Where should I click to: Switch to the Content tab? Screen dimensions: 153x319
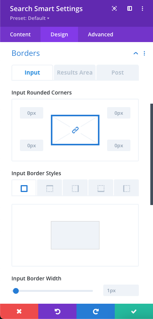point(20,34)
